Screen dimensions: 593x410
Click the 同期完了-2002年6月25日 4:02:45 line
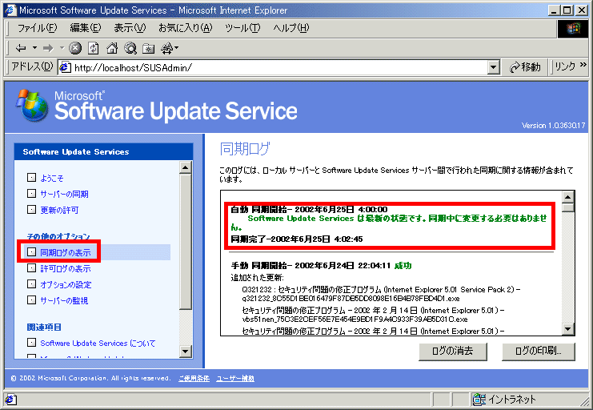point(296,239)
